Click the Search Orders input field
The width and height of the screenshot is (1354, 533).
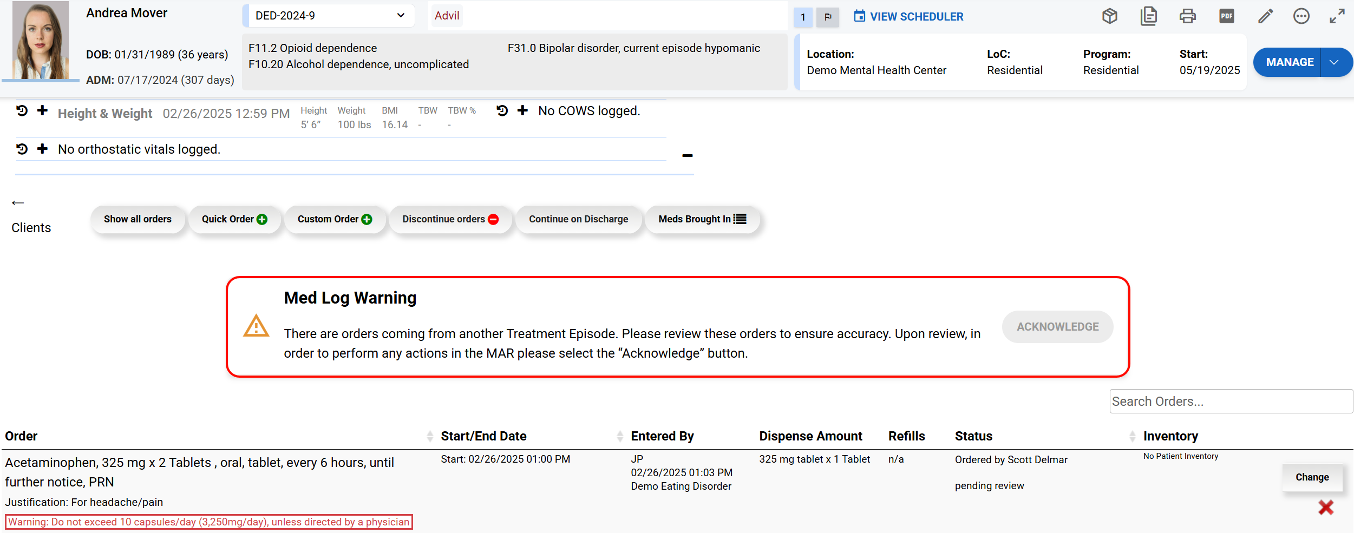click(1230, 402)
